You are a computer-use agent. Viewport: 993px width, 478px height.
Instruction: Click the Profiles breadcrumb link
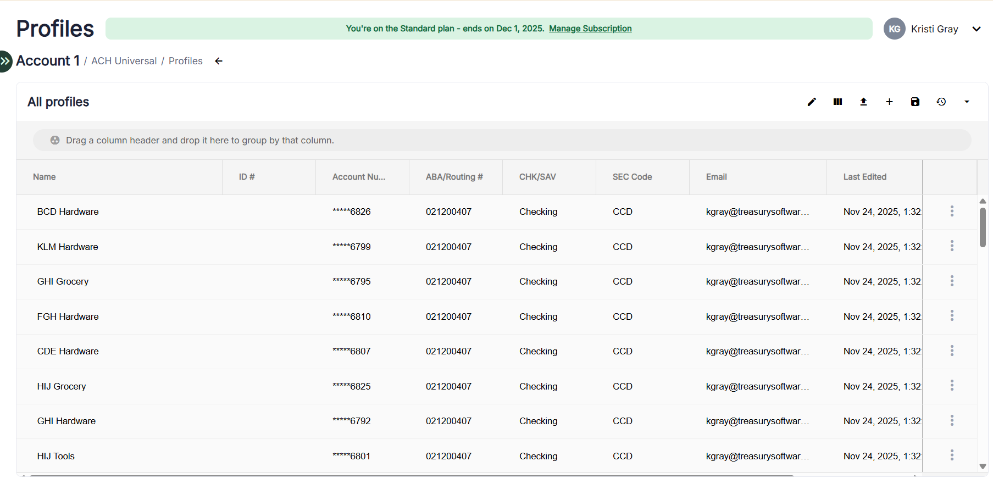(x=185, y=61)
